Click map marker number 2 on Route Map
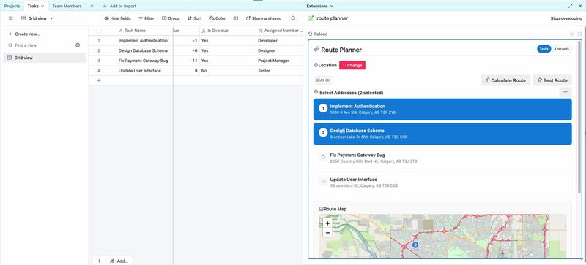Viewport: 586px width, 265px height. point(415,245)
